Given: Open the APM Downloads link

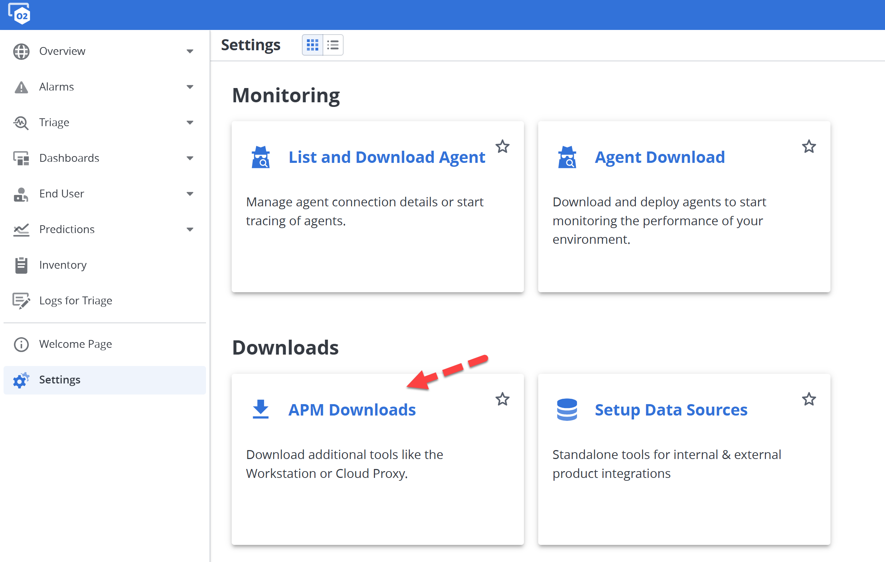Looking at the screenshot, I should (352, 410).
